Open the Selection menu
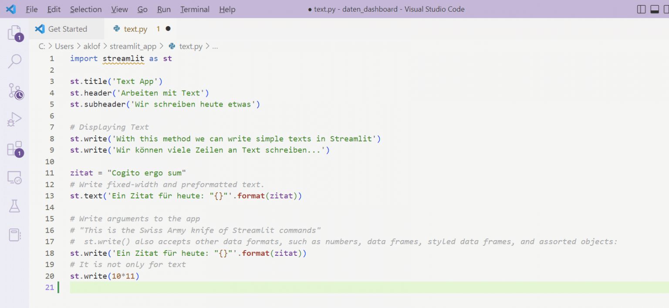The image size is (669, 308). [86, 9]
